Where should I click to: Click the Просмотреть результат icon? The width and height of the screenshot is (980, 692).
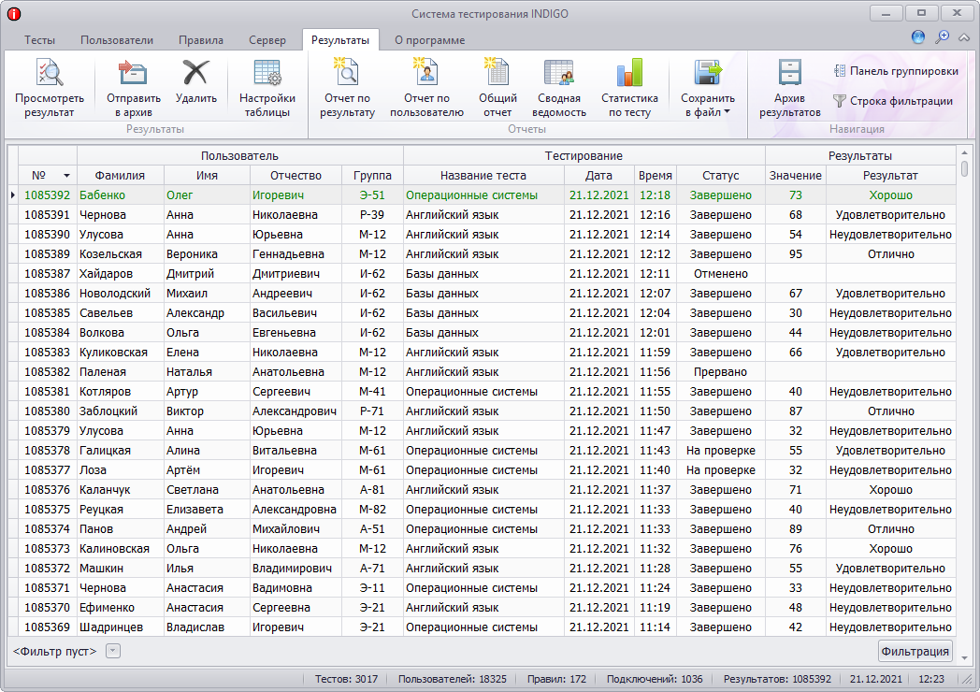[x=49, y=74]
